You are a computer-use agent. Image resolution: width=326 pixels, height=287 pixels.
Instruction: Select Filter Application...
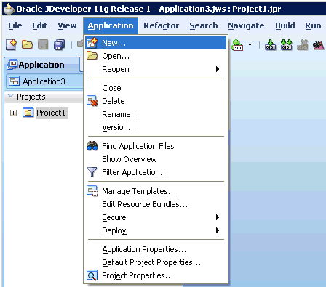coord(156,172)
